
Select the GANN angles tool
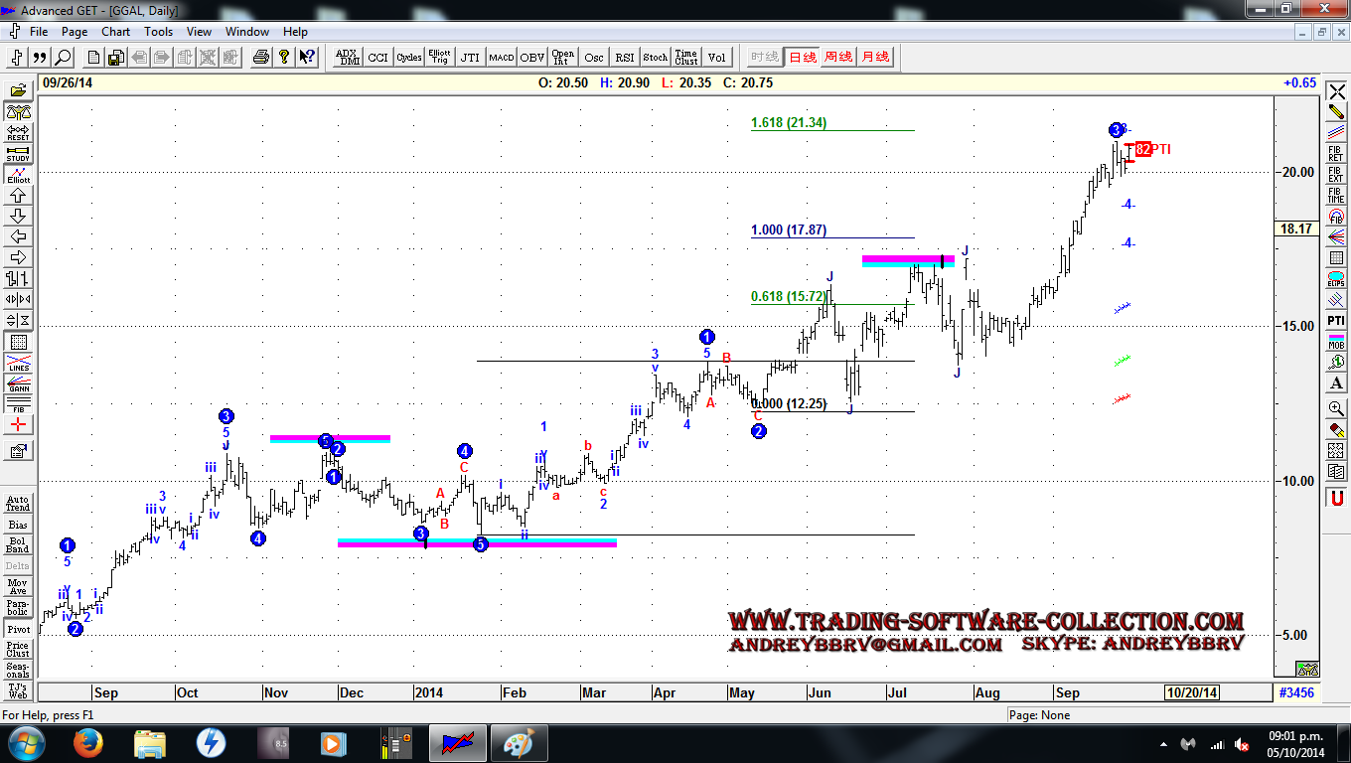pos(18,383)
